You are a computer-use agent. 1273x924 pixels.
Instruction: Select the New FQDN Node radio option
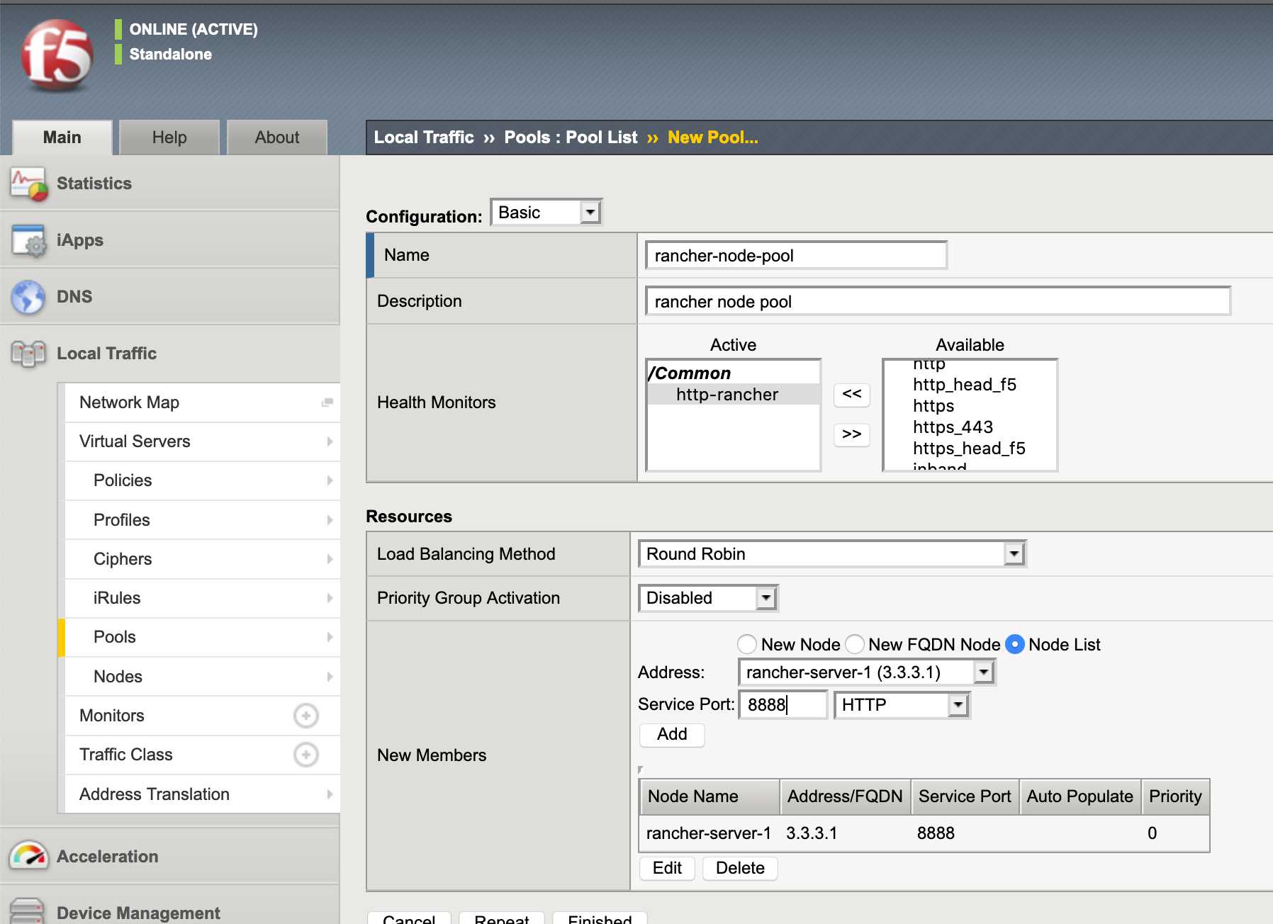click(x=855, y=644)
